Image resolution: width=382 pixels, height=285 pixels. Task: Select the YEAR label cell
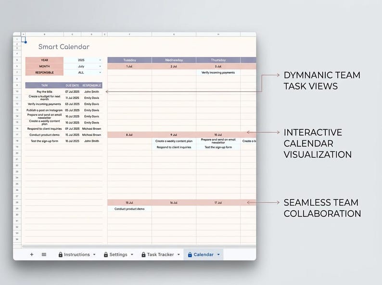point(44,60)
